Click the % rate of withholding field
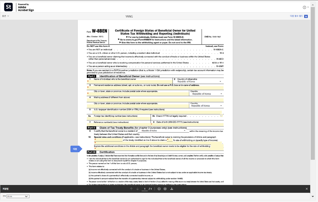This screenshot has height=202, width=318. click(x=170, y=140)
